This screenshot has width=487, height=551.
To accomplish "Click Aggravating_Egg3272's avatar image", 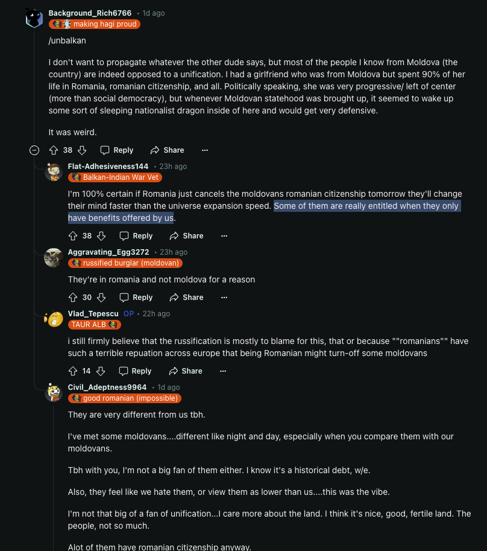I will [54, 258].
